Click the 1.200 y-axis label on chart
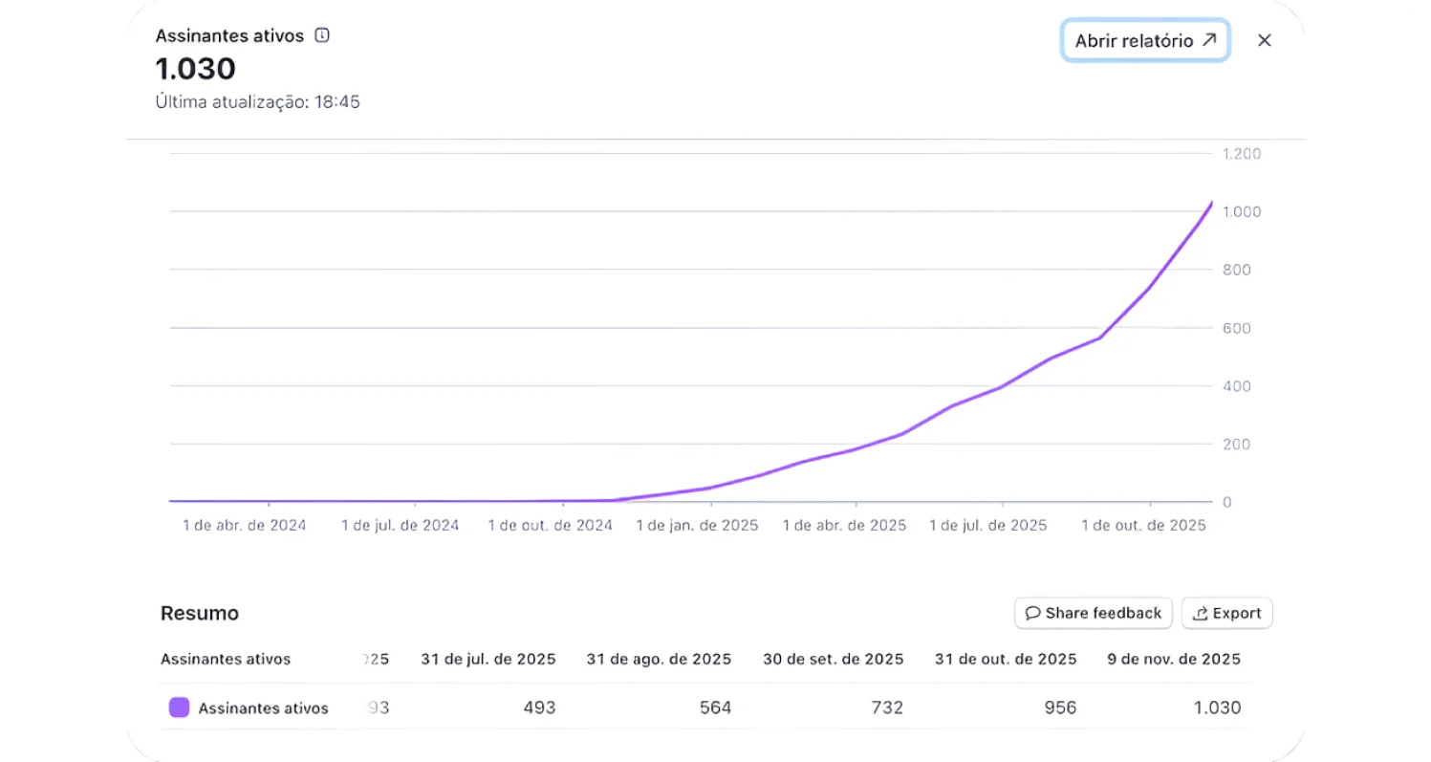 [x=1242, y=153]
